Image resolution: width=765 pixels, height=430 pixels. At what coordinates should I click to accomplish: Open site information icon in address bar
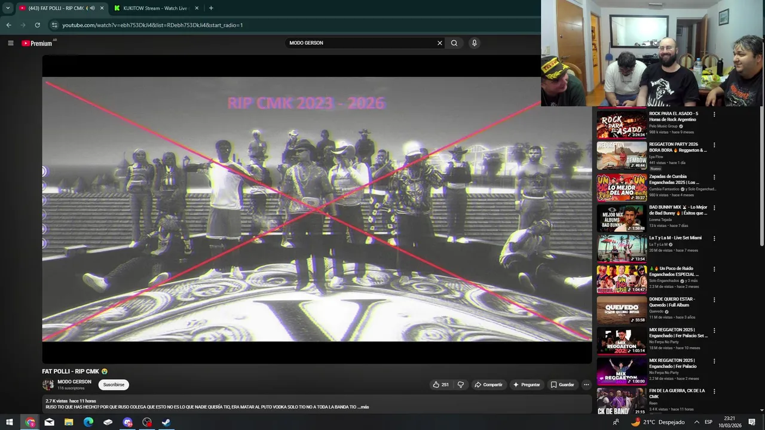pos(54,25)
